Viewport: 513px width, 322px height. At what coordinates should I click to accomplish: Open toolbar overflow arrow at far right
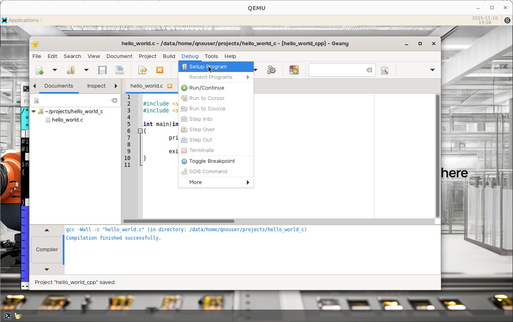tap(432, 70)
